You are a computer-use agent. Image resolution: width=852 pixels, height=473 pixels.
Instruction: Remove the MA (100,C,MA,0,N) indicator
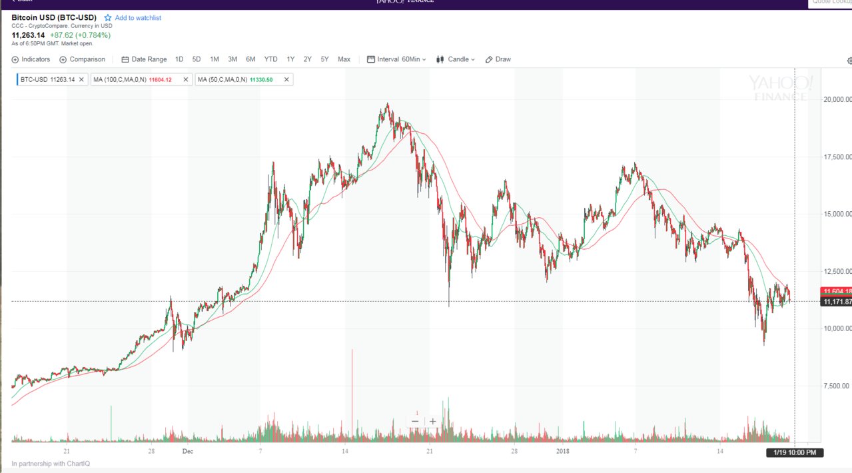pos(185,79)
